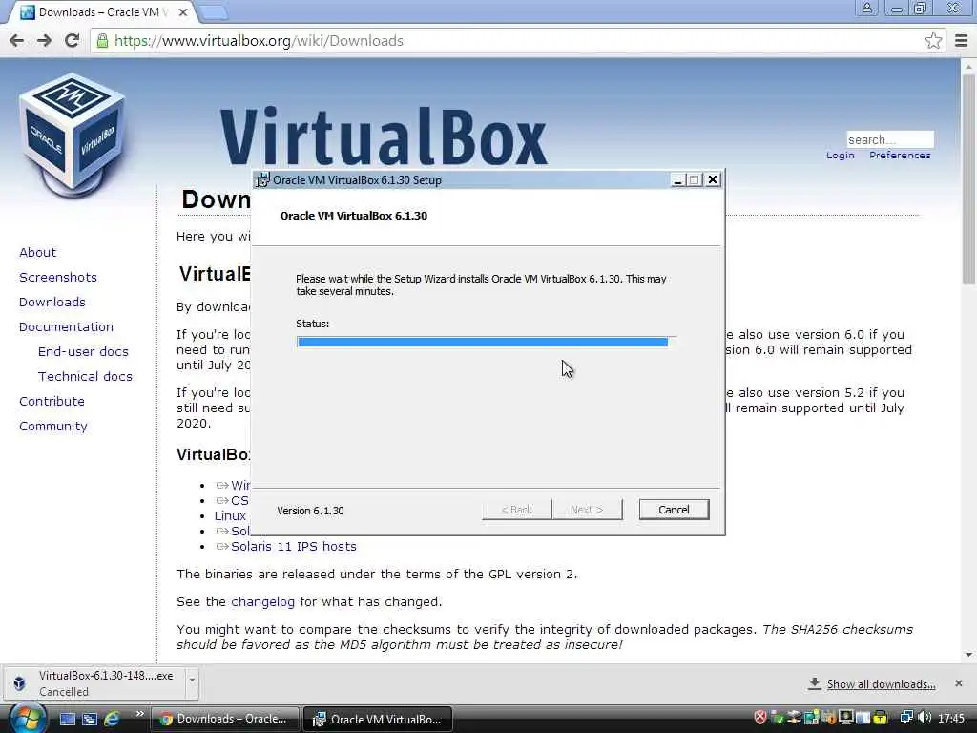
Task: Click the scrollbar up arrow
Action: [x=968, y=66]
